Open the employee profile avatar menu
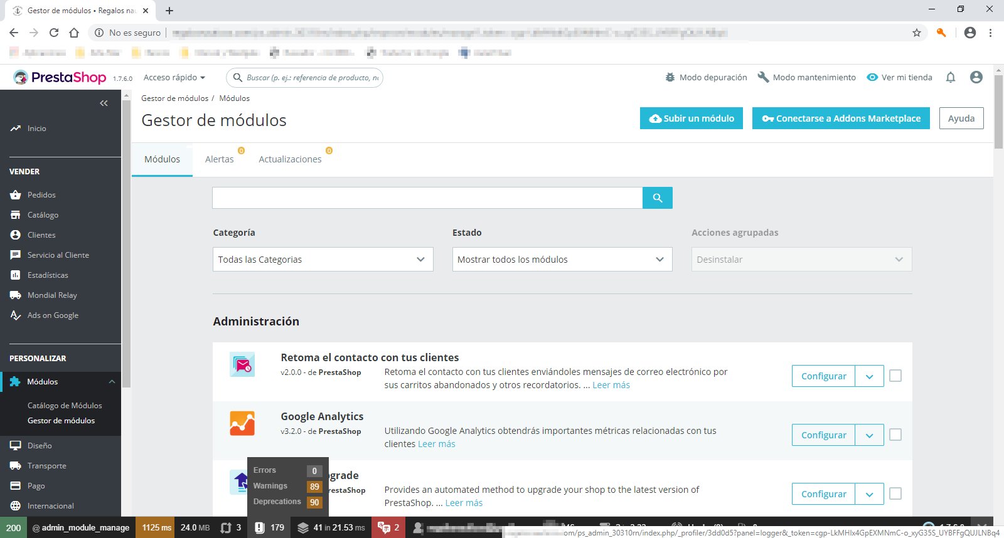1004x538 pixels. [976, 77]
